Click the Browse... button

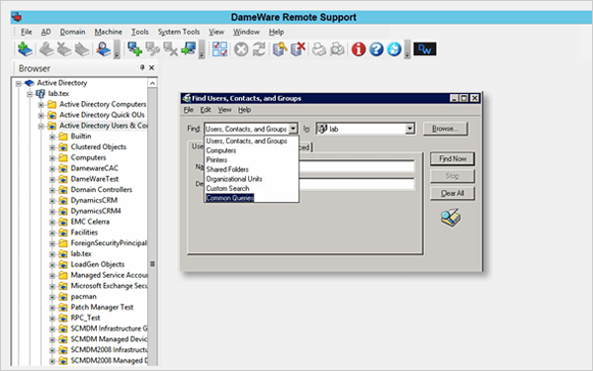point(445,129)
